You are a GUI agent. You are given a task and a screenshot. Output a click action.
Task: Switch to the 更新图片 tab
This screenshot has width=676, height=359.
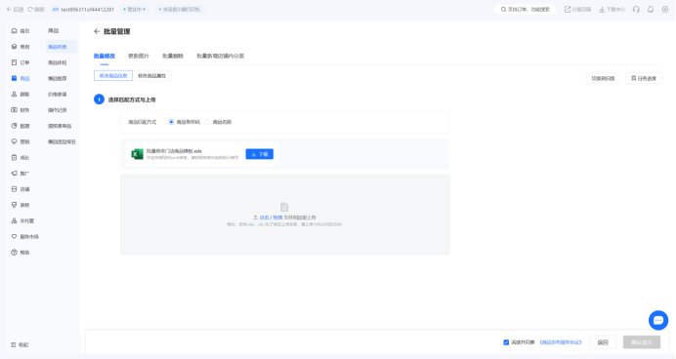[139, 56]
